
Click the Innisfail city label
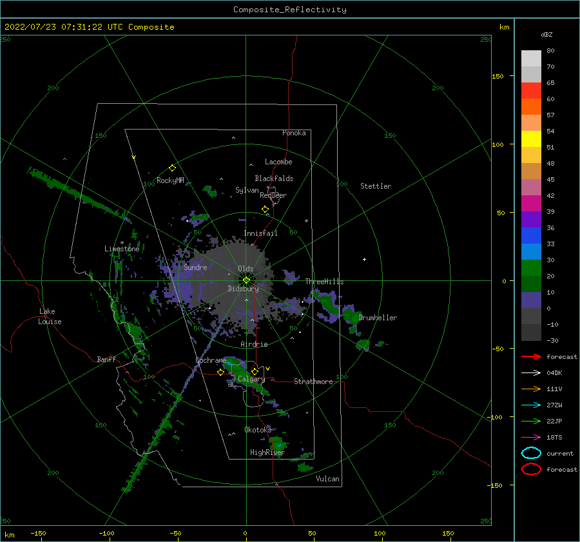pos(260,233)
